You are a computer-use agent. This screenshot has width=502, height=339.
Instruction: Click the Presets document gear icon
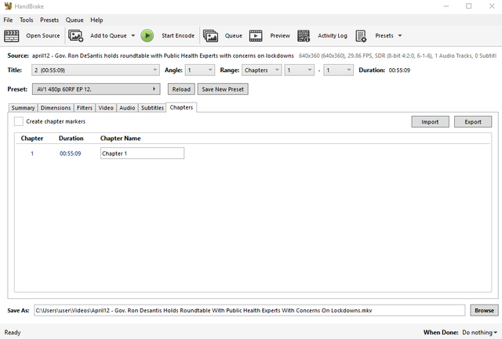coord(361,36)
